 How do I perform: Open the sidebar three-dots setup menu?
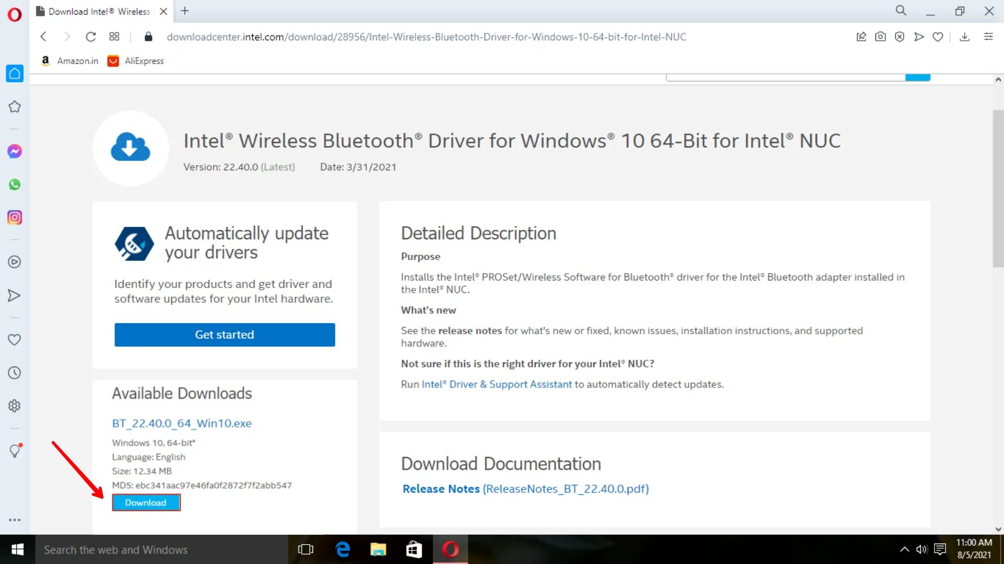pos(15,520)
